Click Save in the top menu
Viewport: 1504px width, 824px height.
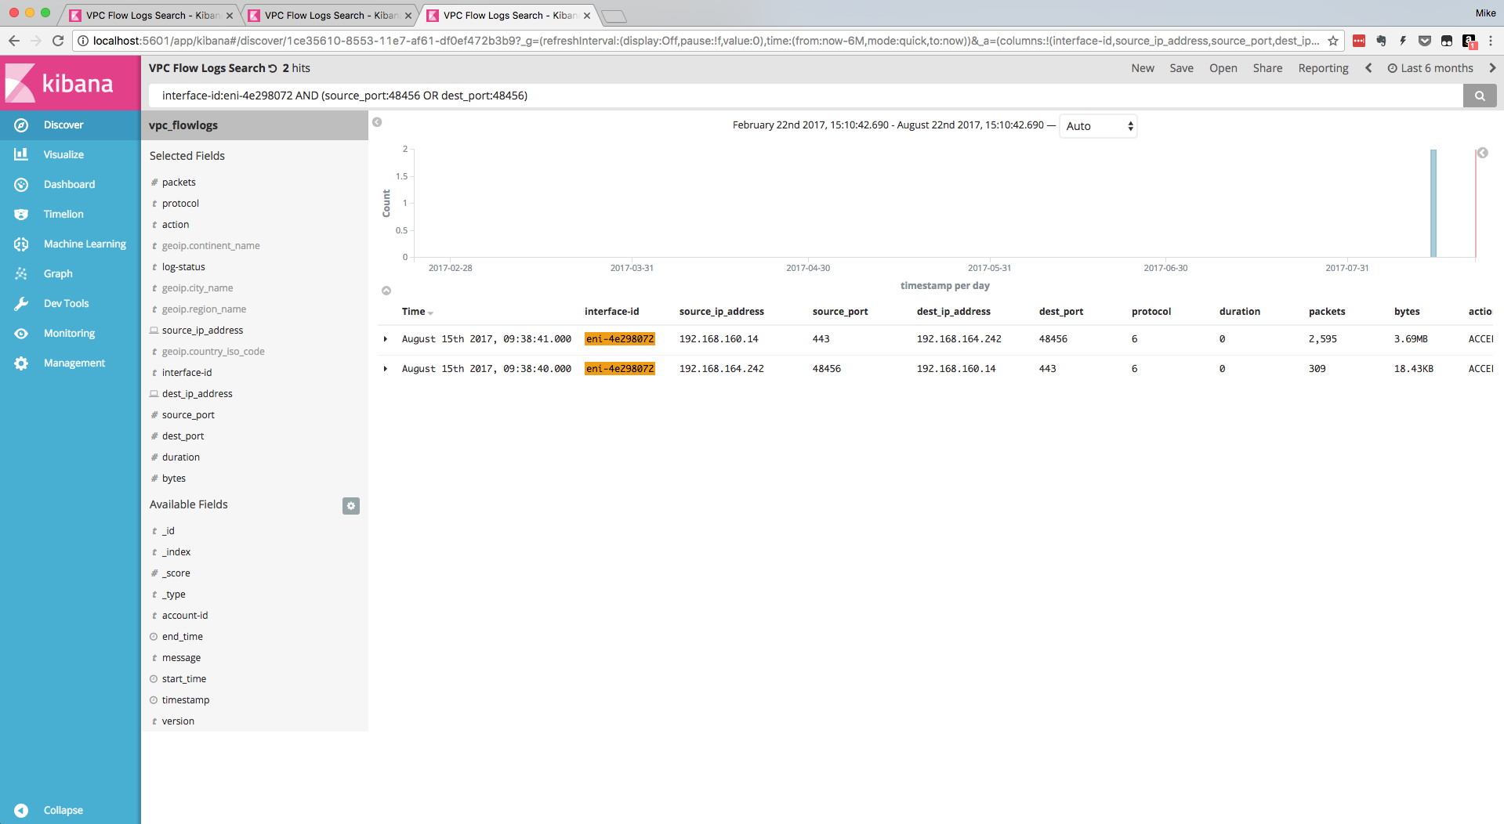coord(1182,68)
